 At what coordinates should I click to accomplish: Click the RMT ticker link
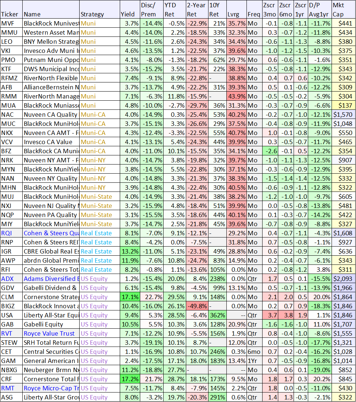[x=8, y=388]
